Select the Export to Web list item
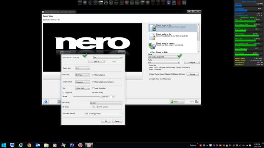Viewport: 264px width, 148px height. [x=172, y=52]
